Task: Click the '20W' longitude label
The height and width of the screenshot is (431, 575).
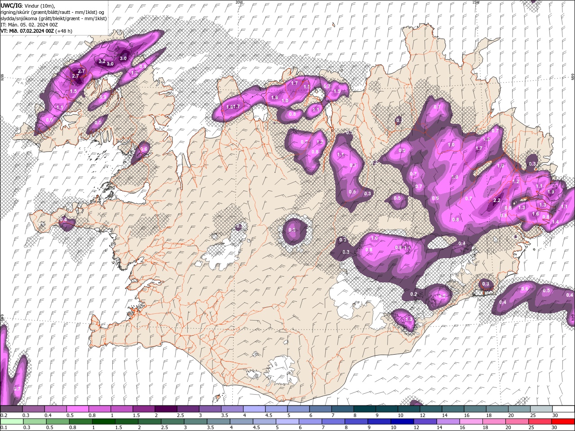Action: point(239,2)
